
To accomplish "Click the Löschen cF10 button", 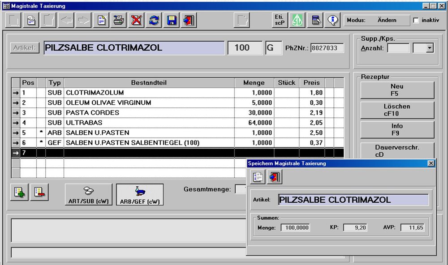I will [x=397, y=110].
